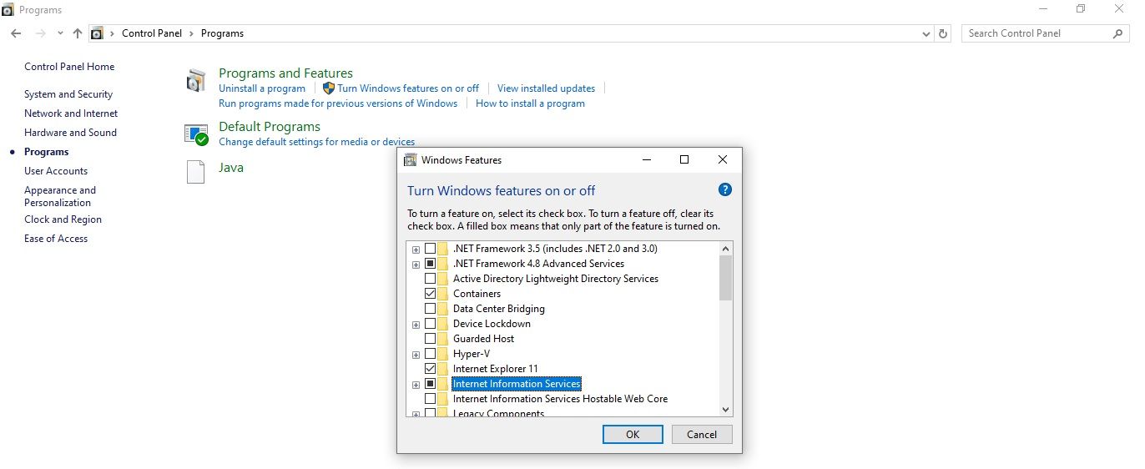1145x469 pixels.
Task: Click the Up one level arrow
Action: click(x=78, y=33)
